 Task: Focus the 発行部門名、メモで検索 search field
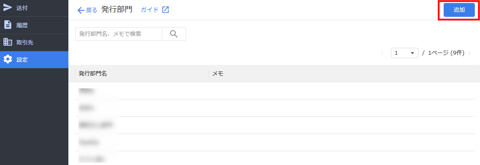[119, 34]
